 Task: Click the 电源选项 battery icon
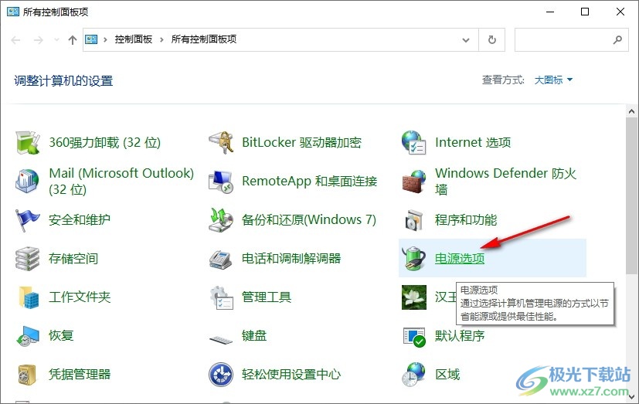414,258
